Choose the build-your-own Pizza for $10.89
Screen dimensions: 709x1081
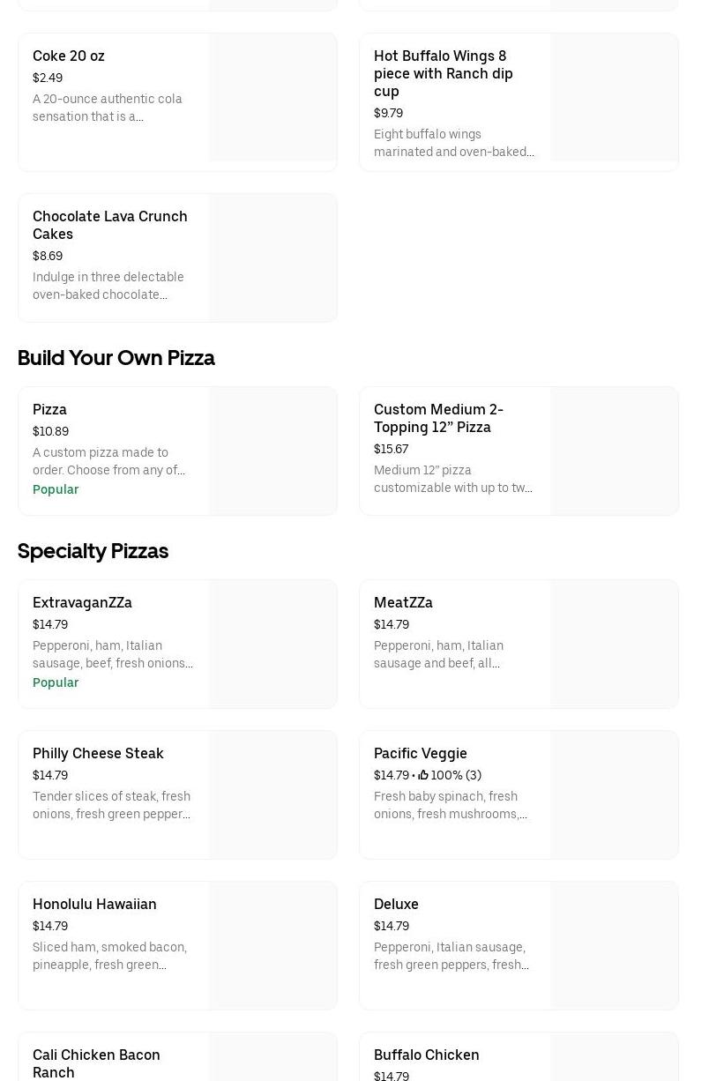tap(50, 409)
